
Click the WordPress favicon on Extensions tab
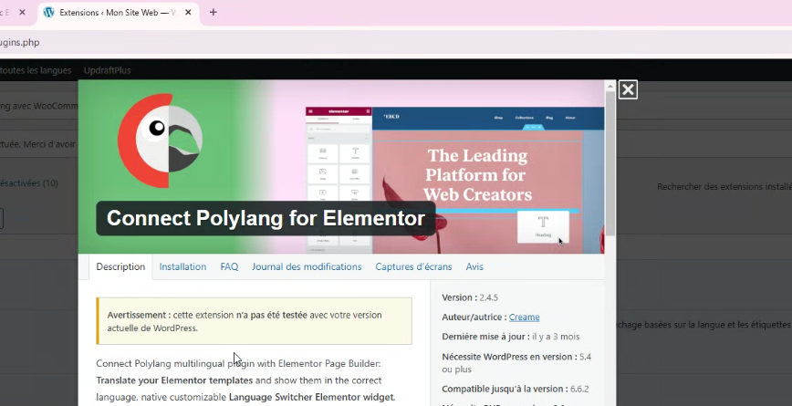click(x=49, y=13)
